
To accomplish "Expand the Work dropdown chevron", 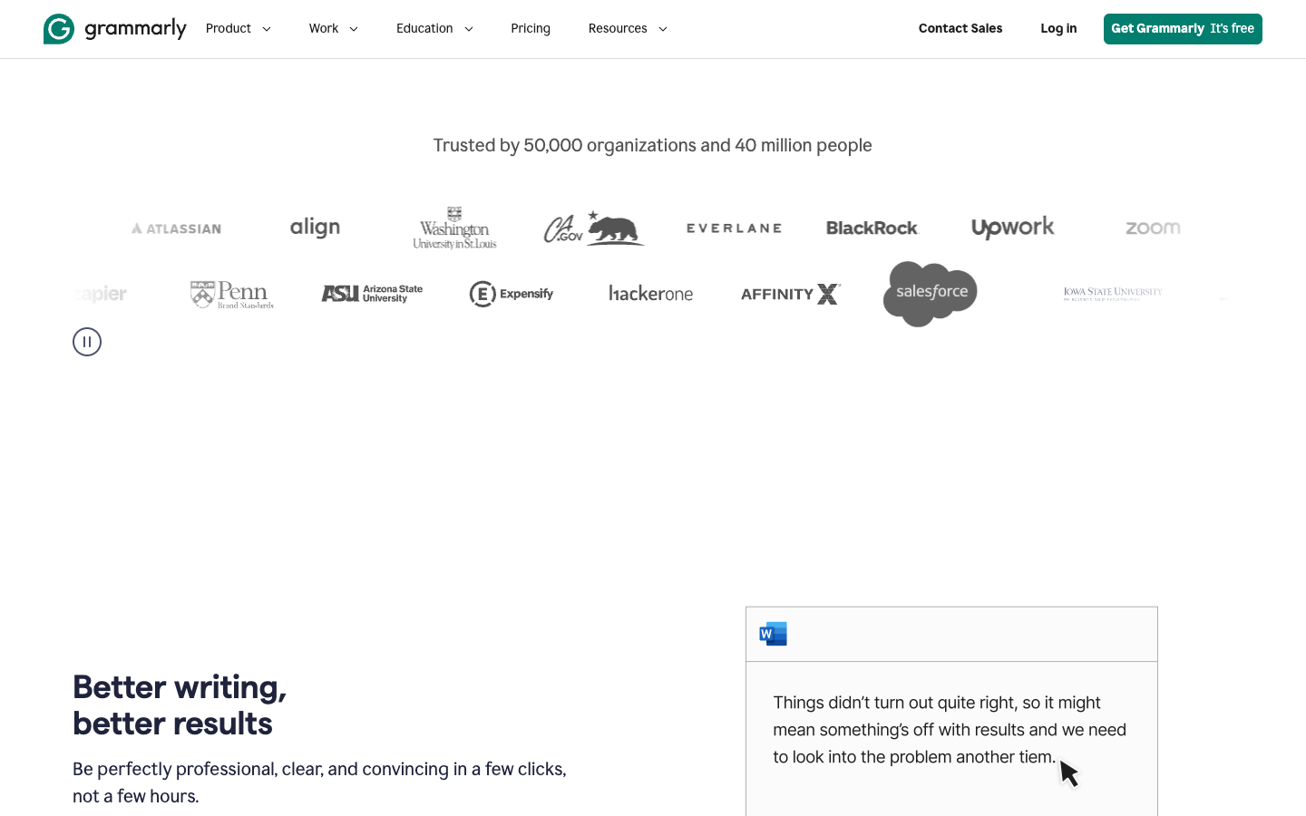I will [354, 29].
